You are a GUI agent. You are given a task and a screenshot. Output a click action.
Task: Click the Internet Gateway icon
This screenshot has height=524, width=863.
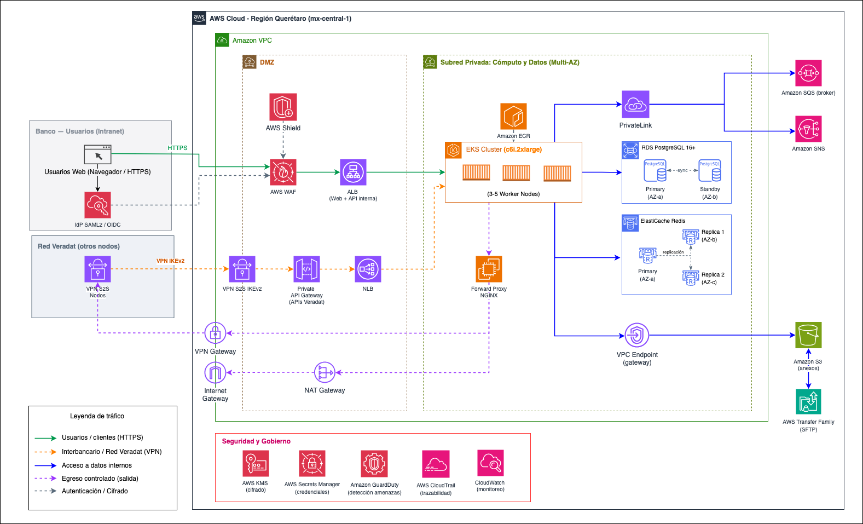click(x=215, y=373)
